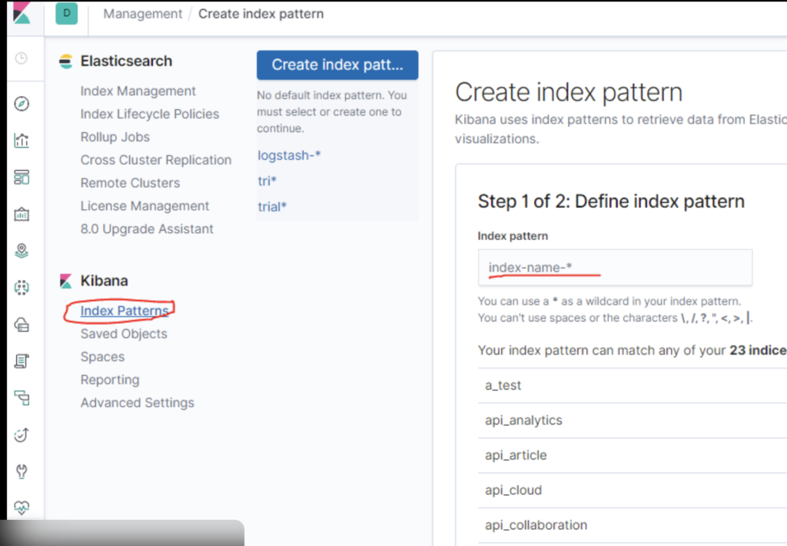Viewport: 787px width, 546px height.
Task: Open Stack Monitoring heartbeat icon
Action: (22, 508)
